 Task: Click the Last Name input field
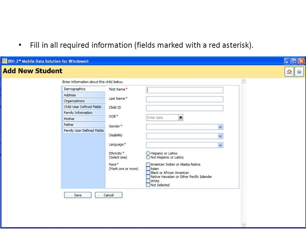pyautogui.click(x=185, y=99)
